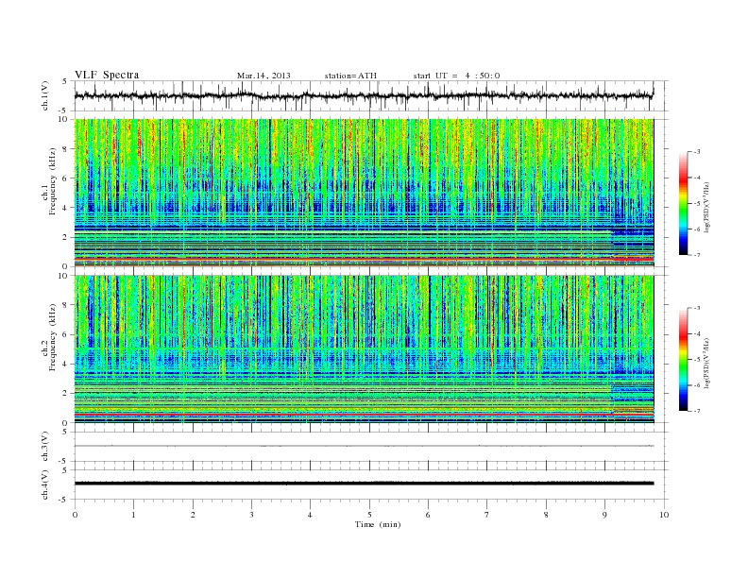Screen dimensions: 748x578
Task: Select the "ch.4(V)" axis label
Action: [x=45, y=484]
